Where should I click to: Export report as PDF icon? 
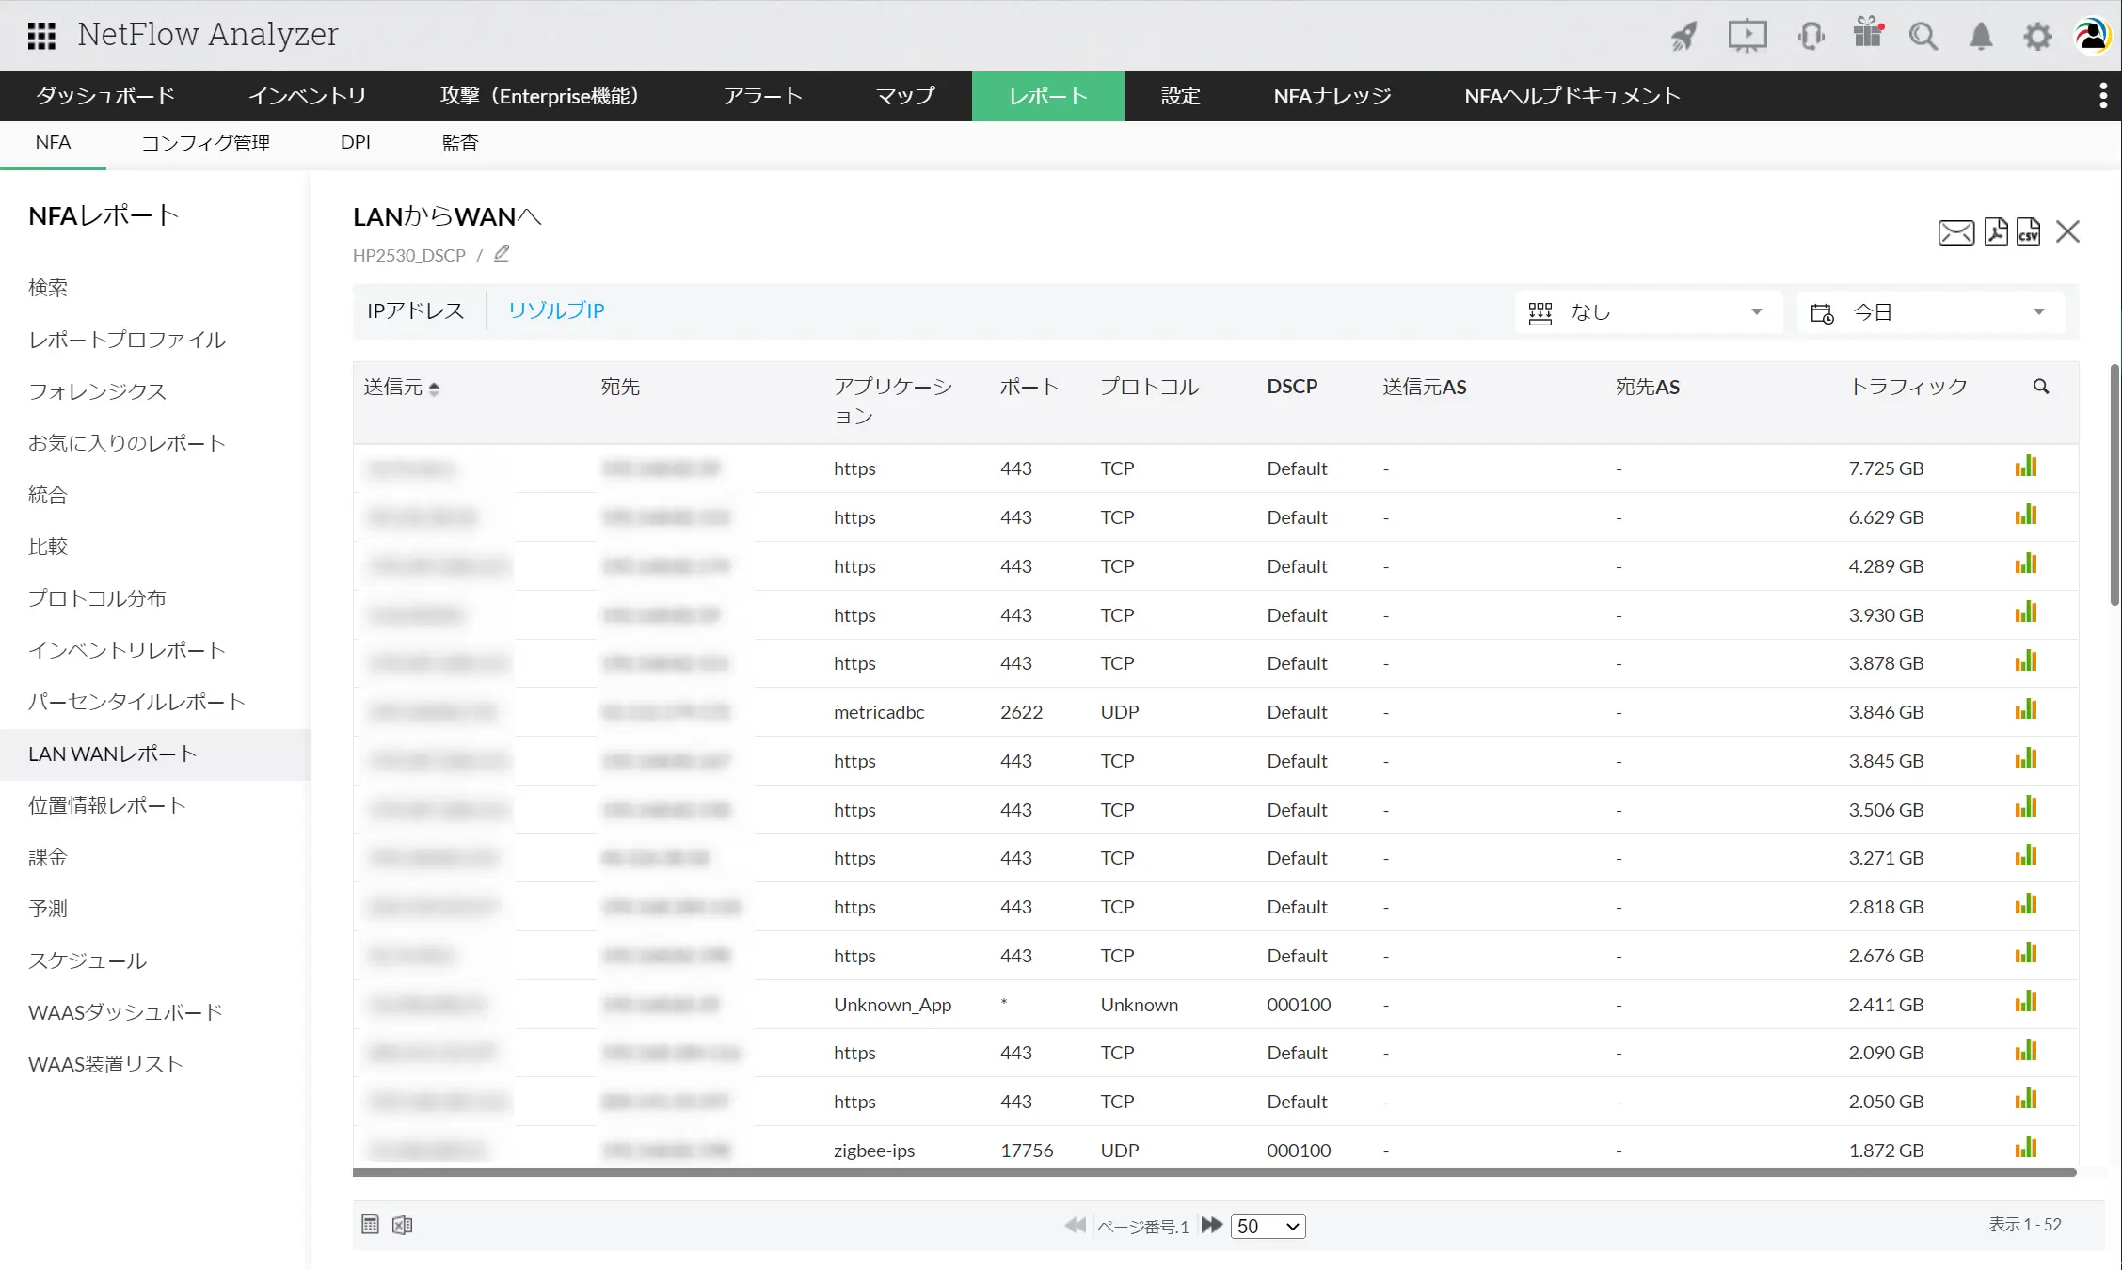tap(1995, 231)
